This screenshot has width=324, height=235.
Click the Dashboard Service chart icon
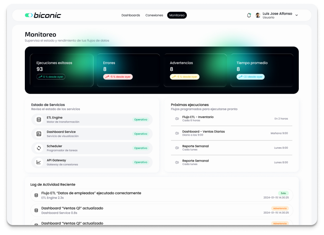pyautogui.click(x=39, y=134)
